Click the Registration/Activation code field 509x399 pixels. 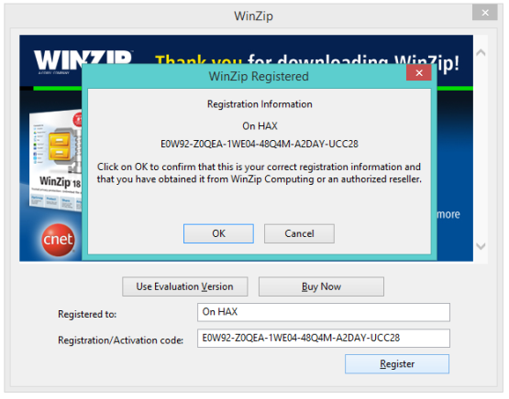click(x=324, y=338)
